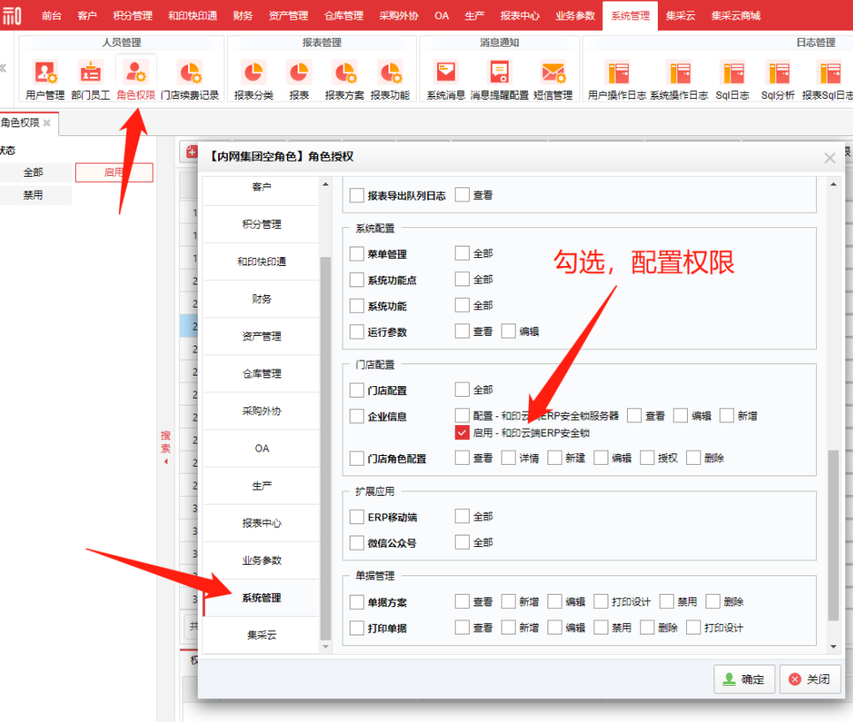Click the 确定 confirm button

(x=744, y=680)
